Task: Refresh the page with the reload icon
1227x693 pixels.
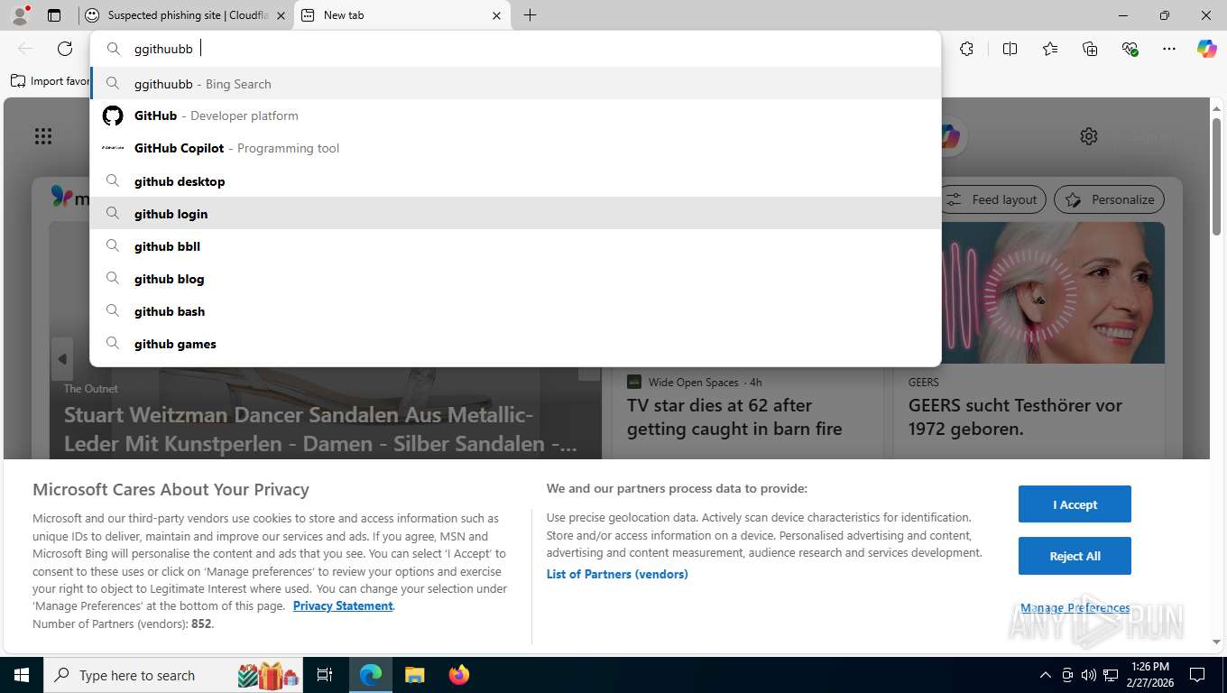Action: point(65,49)
